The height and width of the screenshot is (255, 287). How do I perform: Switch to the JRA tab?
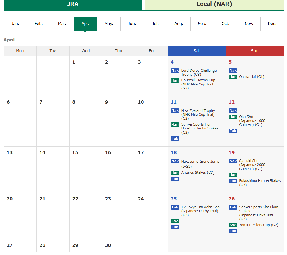coord(73,5)
